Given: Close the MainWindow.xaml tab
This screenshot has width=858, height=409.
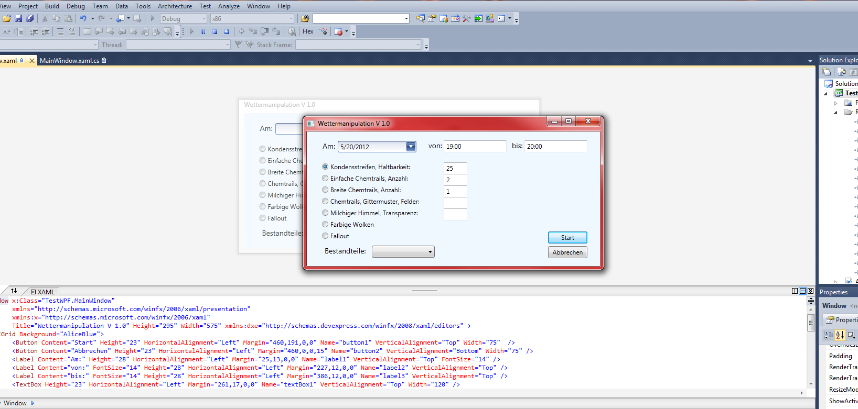Looking at the screenshot, I should pos(32,61).
